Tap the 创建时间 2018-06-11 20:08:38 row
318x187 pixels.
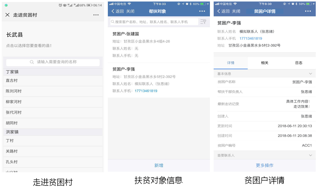pyautogui.click(x=264, y=136)
